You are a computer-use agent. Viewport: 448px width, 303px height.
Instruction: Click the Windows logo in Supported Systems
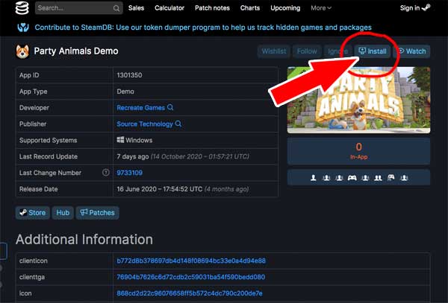pyautogui.click(x=120, y=140)
